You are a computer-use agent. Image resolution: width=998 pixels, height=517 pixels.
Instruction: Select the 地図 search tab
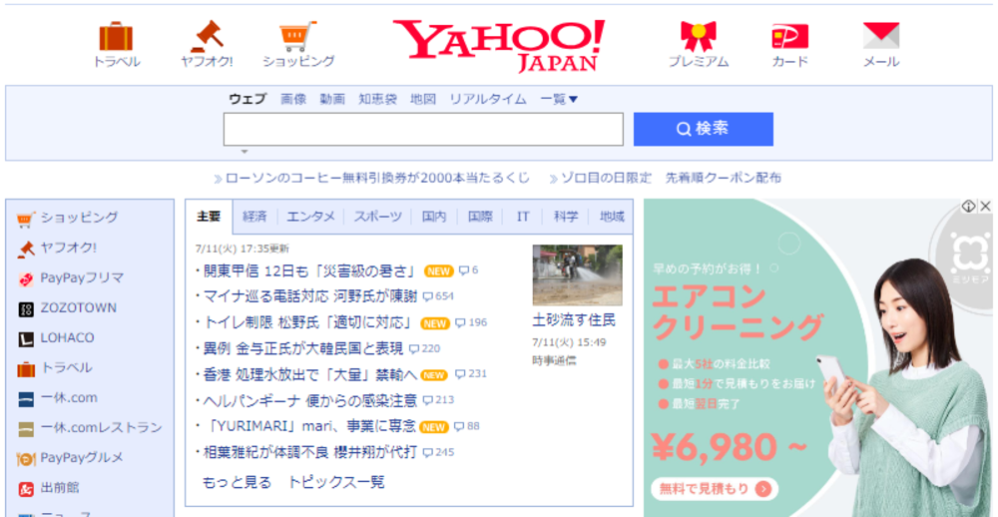423,100
